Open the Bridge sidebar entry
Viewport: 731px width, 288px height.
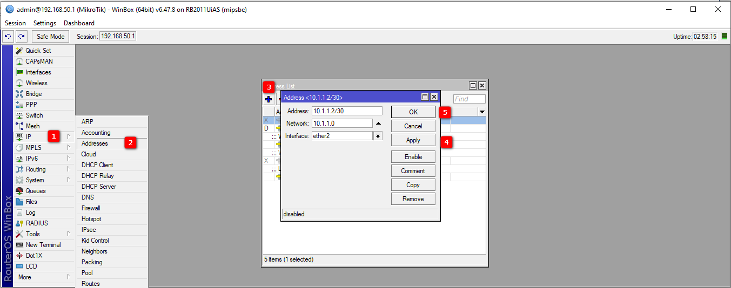(x=33, y=94)
